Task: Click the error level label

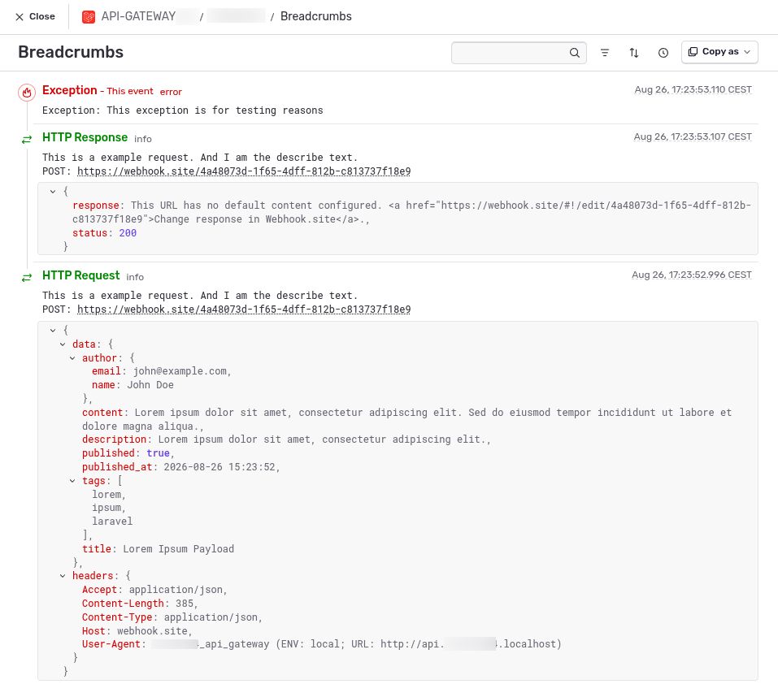Action: click(171, 92)
